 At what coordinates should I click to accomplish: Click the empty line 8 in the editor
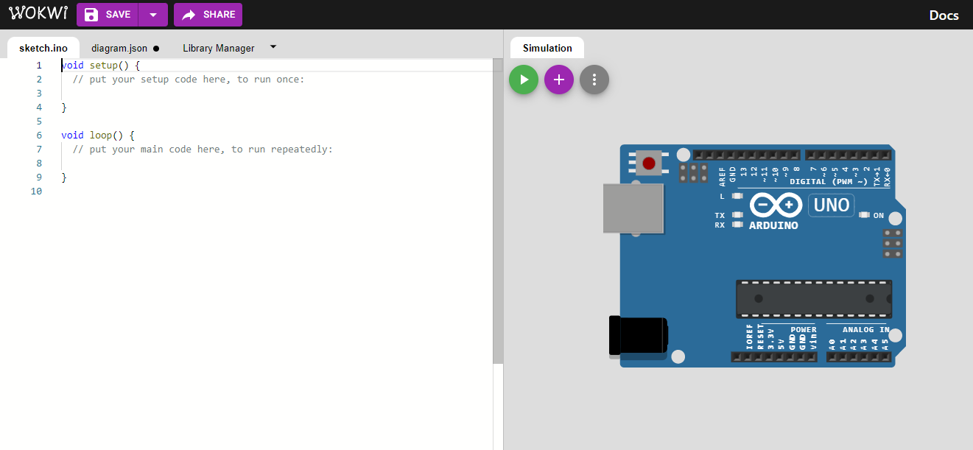click(x=276, y=163)
